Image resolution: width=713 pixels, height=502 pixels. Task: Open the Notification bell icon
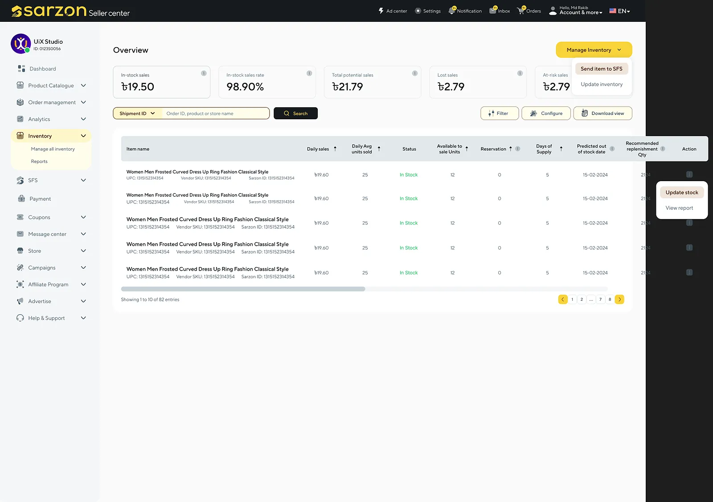[452, 11]
